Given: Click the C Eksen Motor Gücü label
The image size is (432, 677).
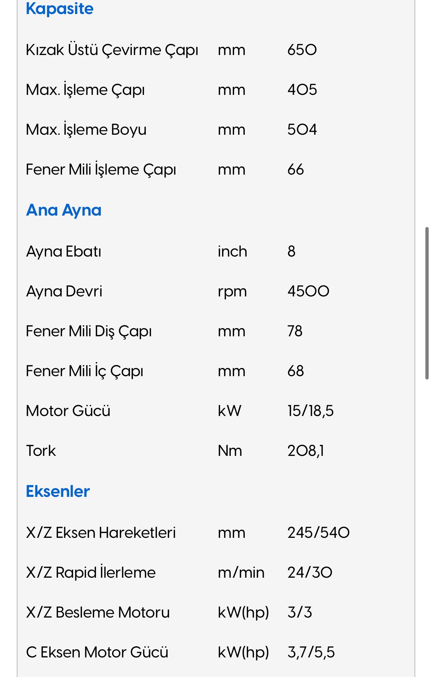Looking at the screenshot, I should coord(97,652).
